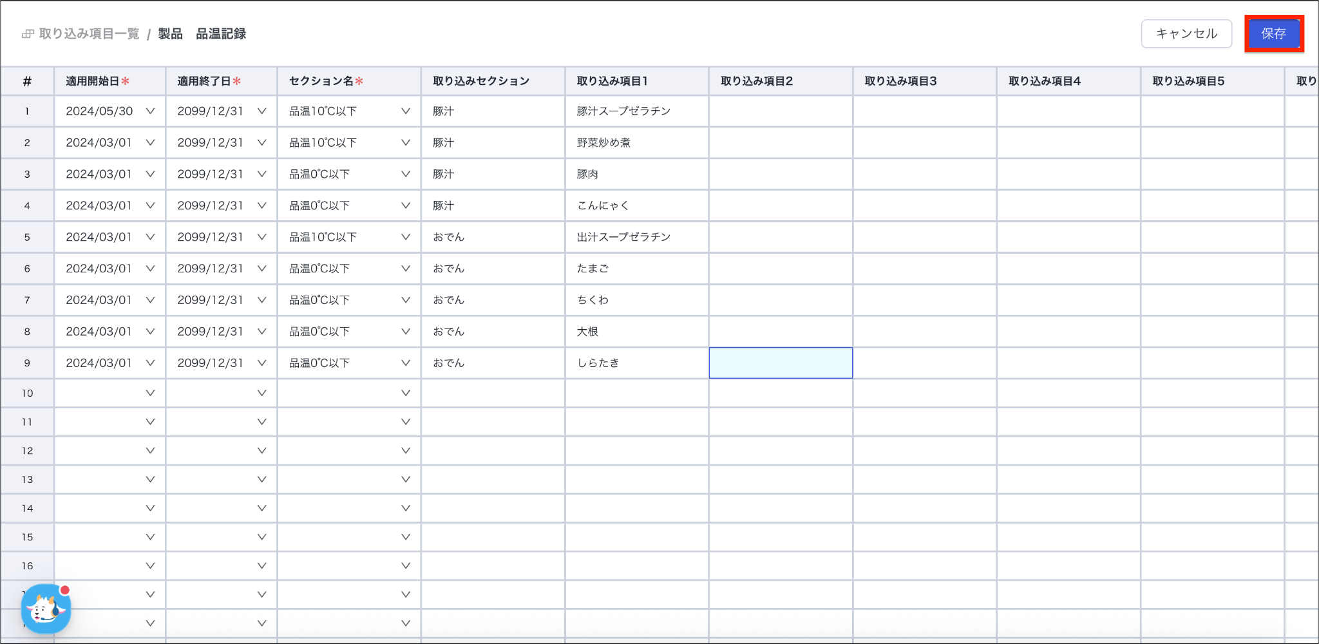Open the chat support mascot icon

46,609
